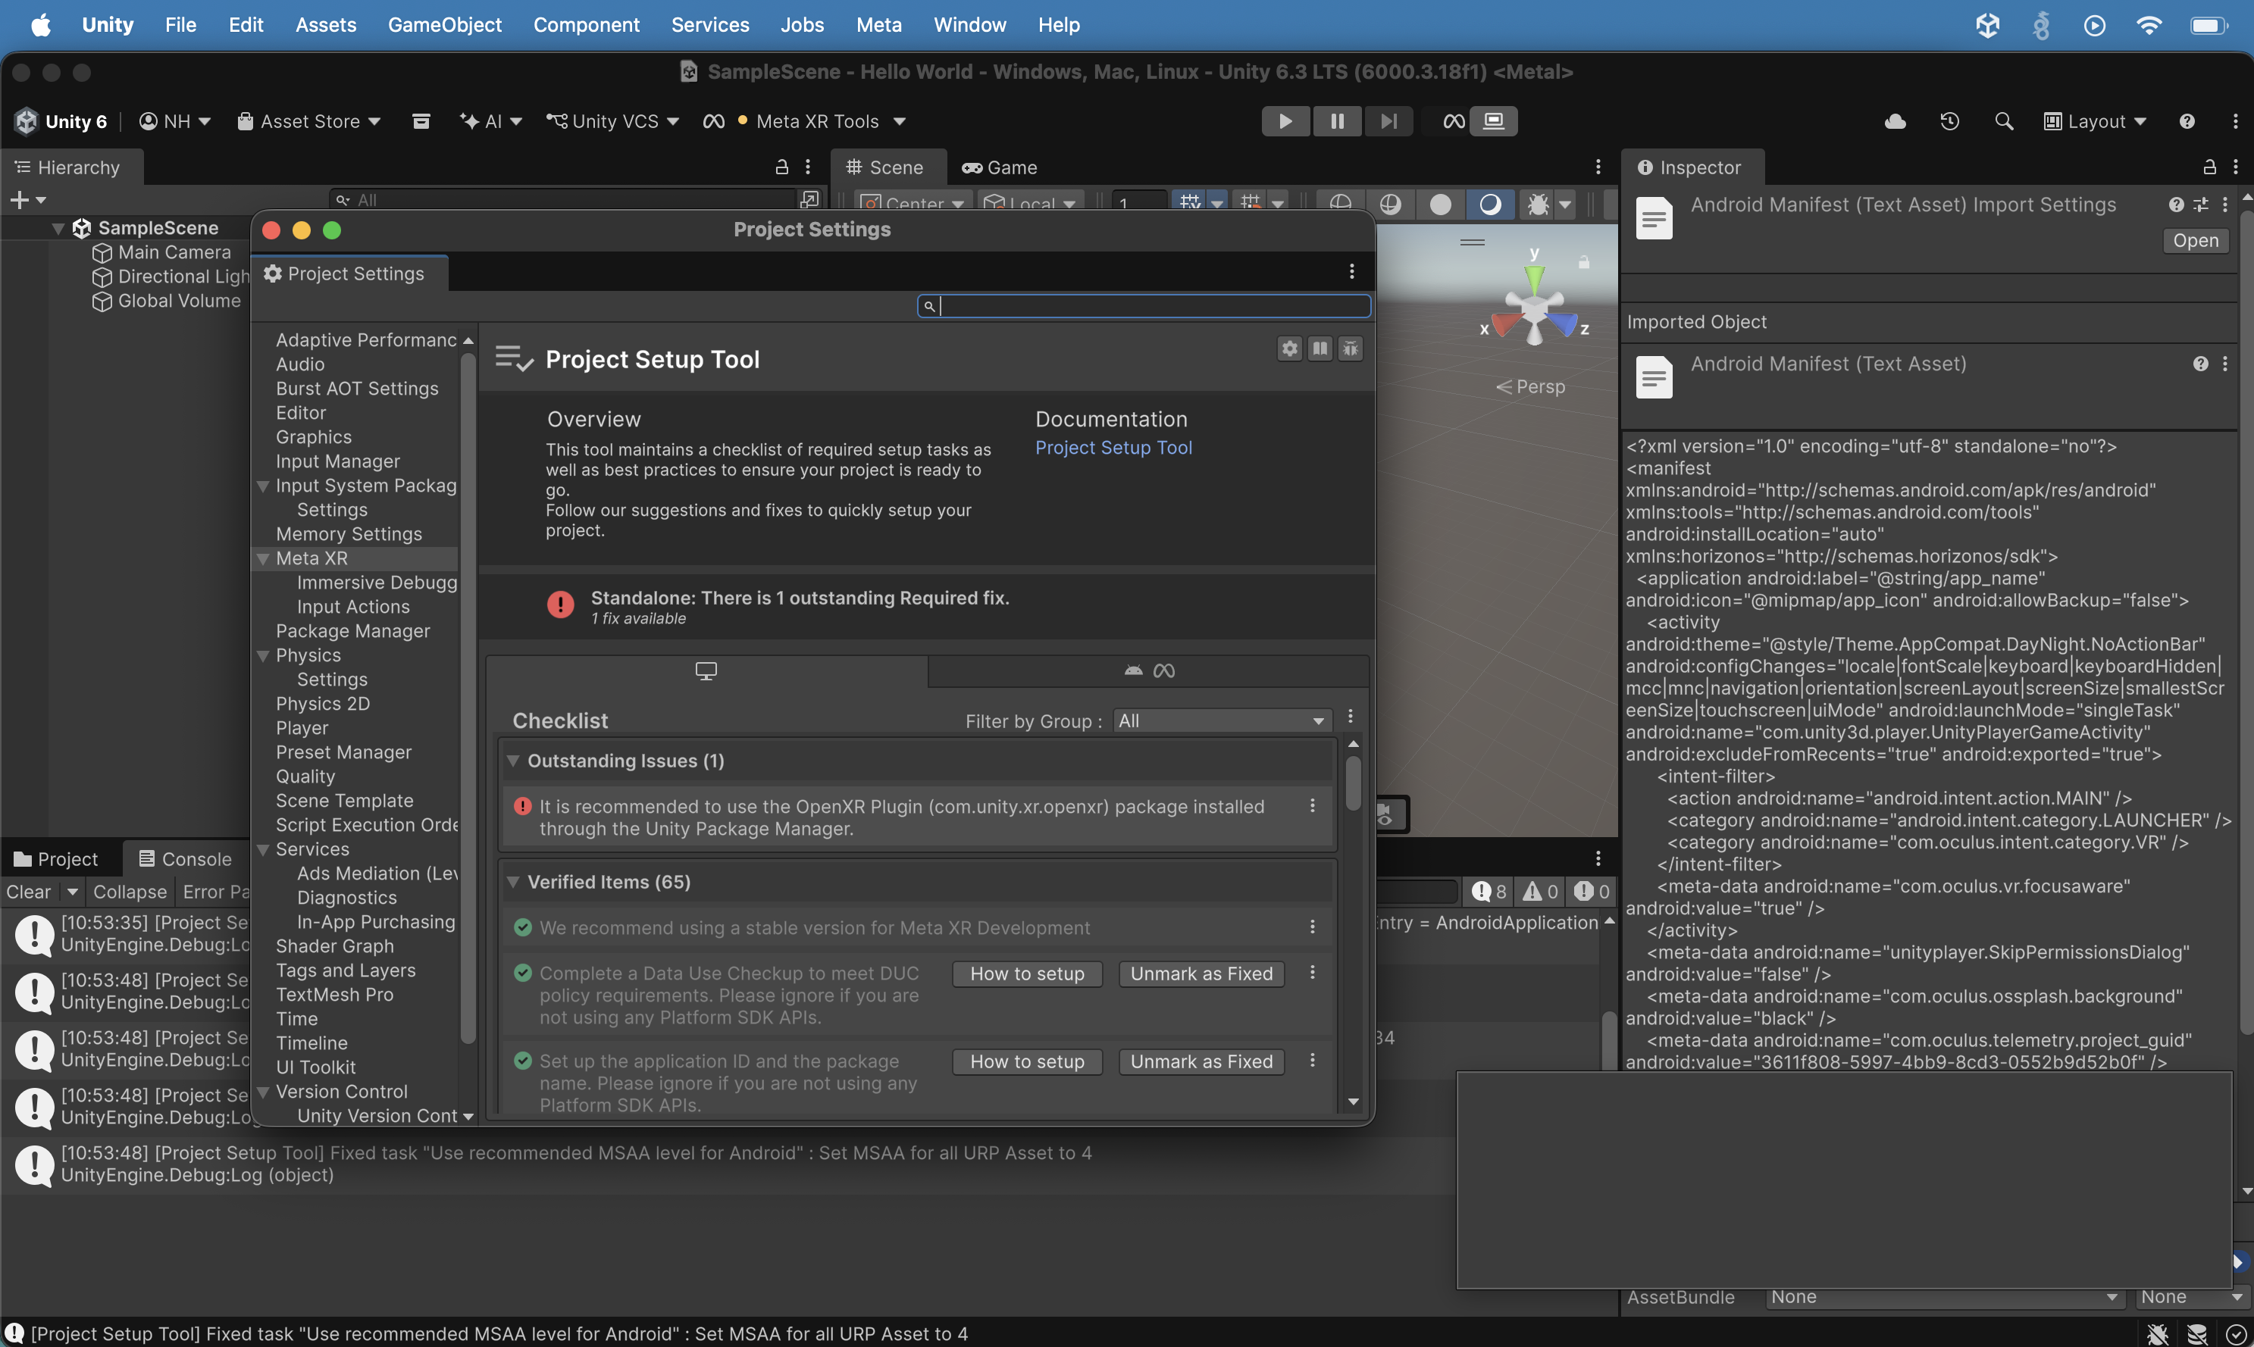Viewport: 2254px width, 1347px height.
Task: Open the outstanding OpenXR issue options menu
Action: pos(1312,806)
